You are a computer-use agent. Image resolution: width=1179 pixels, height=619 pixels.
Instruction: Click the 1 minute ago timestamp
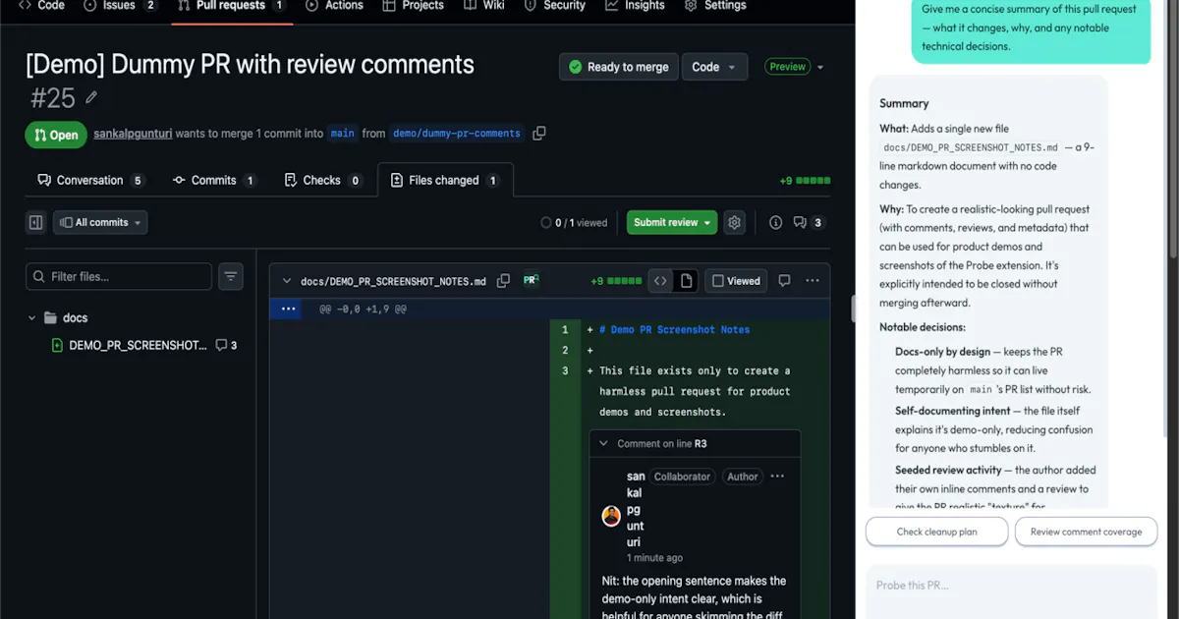pos(654,558)
